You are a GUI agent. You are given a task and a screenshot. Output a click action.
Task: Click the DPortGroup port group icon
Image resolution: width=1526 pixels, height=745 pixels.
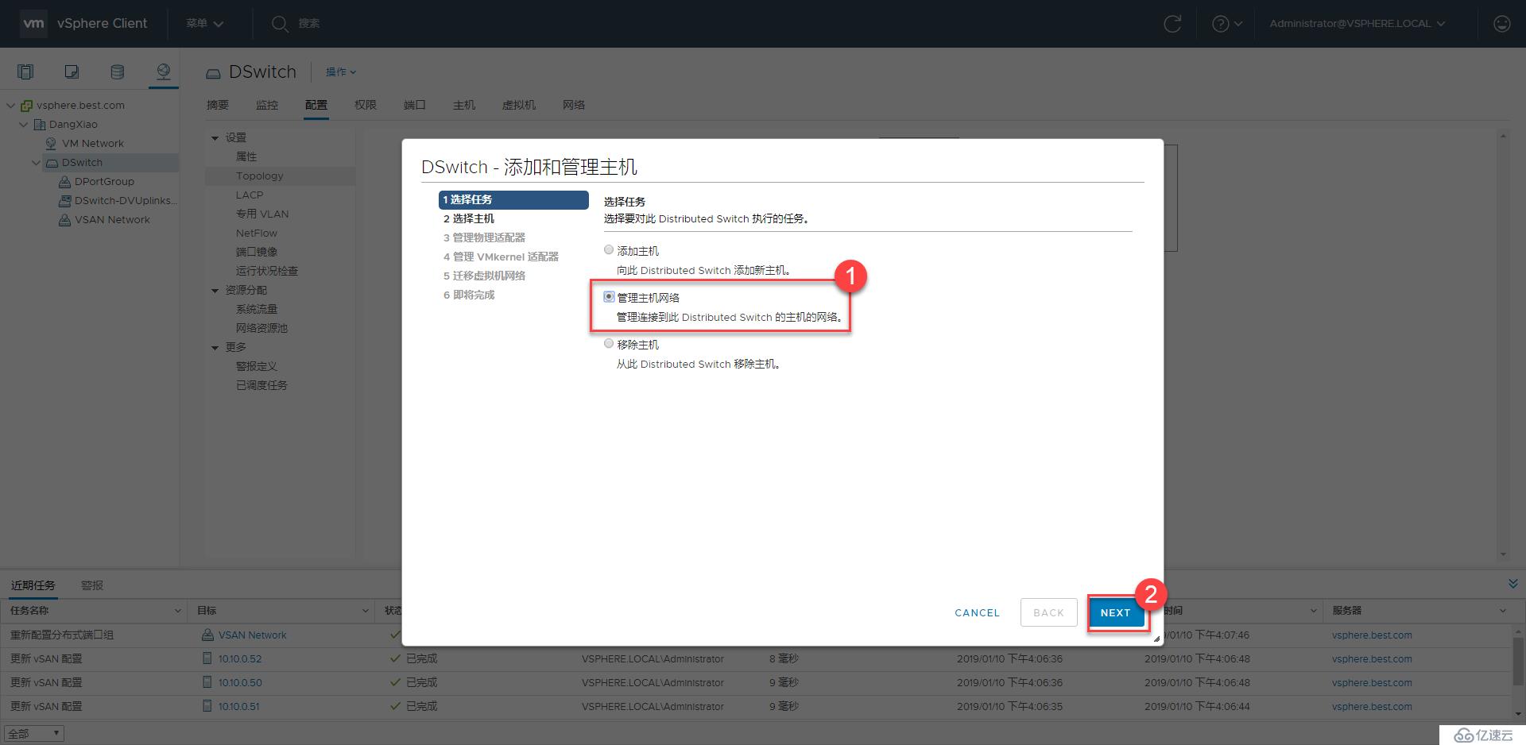pos(64,182)
